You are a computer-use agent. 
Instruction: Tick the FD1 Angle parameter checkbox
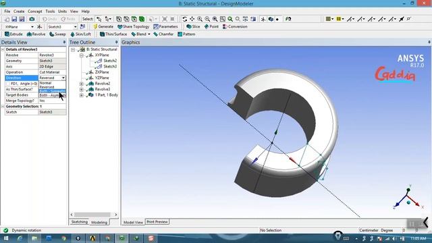pyautogui.click(x=8, y=84)
